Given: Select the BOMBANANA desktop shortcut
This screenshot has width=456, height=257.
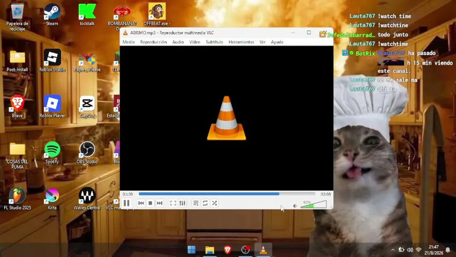Looking at the screenshot, I should [x=122, y=18].
